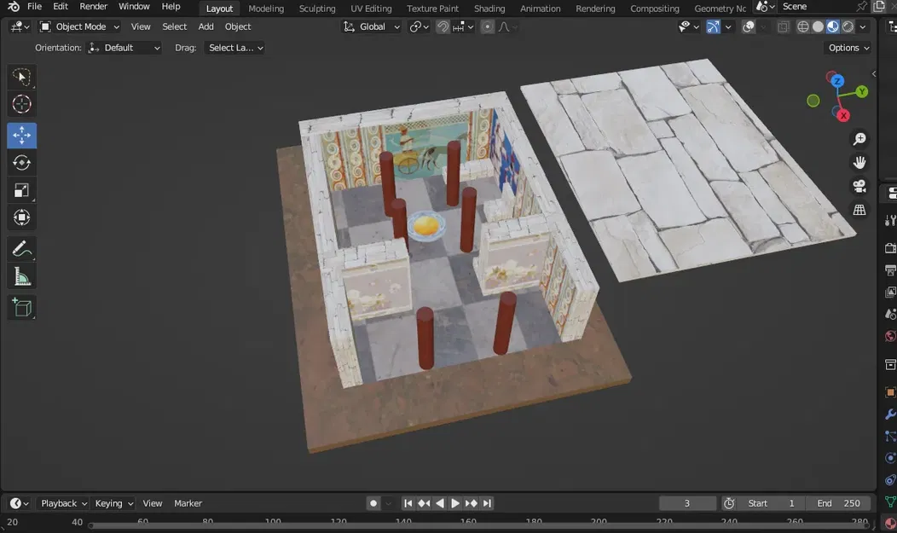The width and height of the screenshot is (897, 533).
Task: Switch to the Sculpting workspace tab
Action: point(316,9)
